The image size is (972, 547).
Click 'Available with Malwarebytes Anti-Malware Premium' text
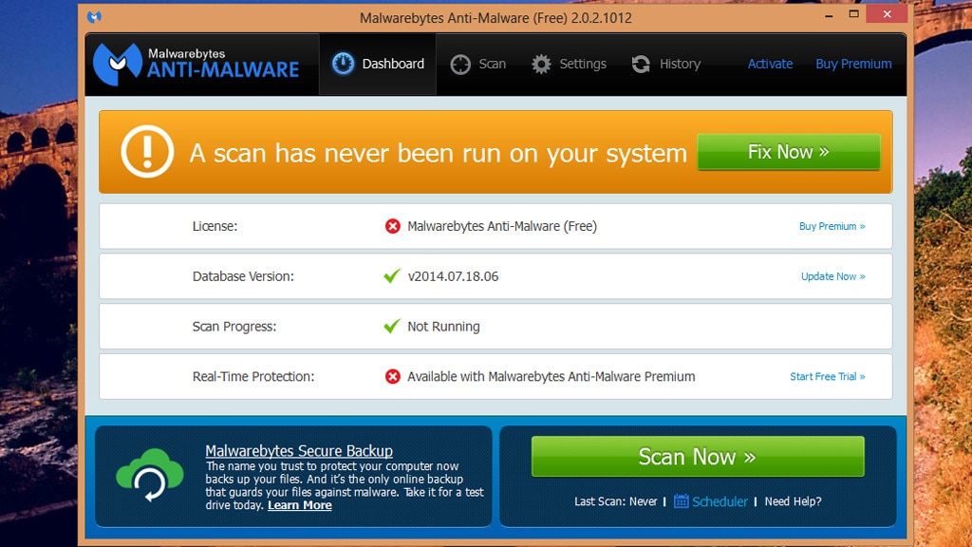click(x=551, y=376)
